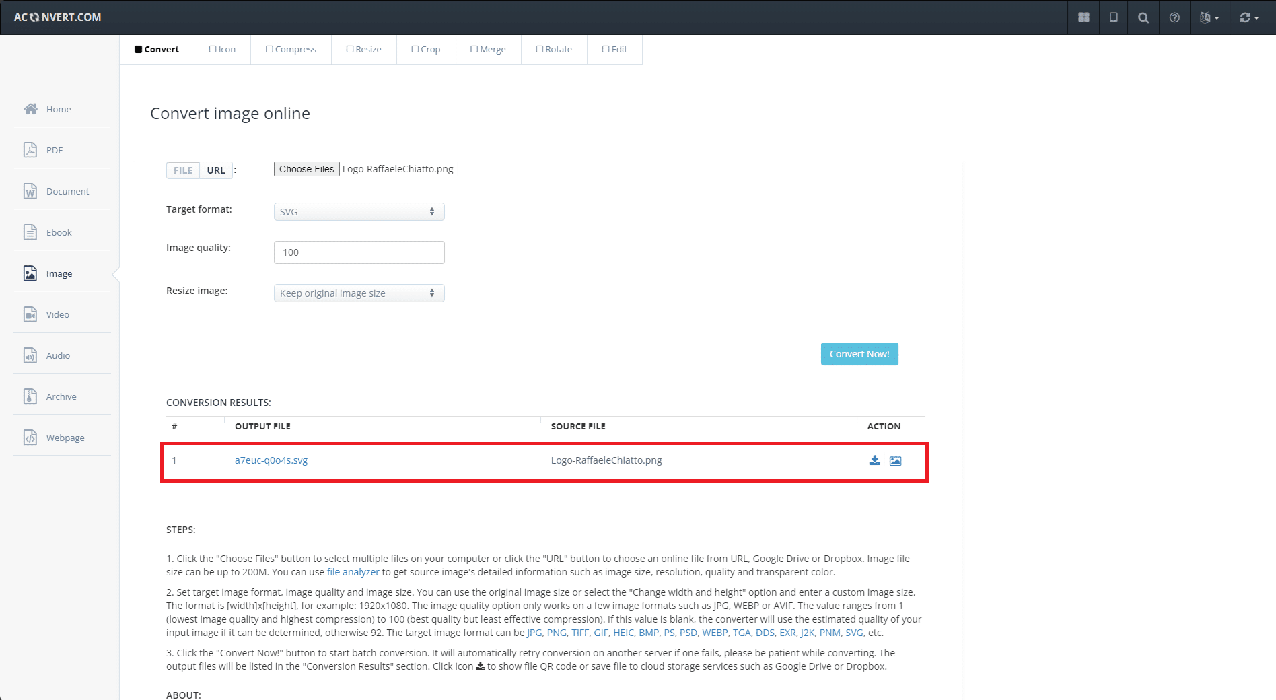Click the Archive icon in sidebar
This screenshot has width=1276, height=700.
[x=30, y=396]
